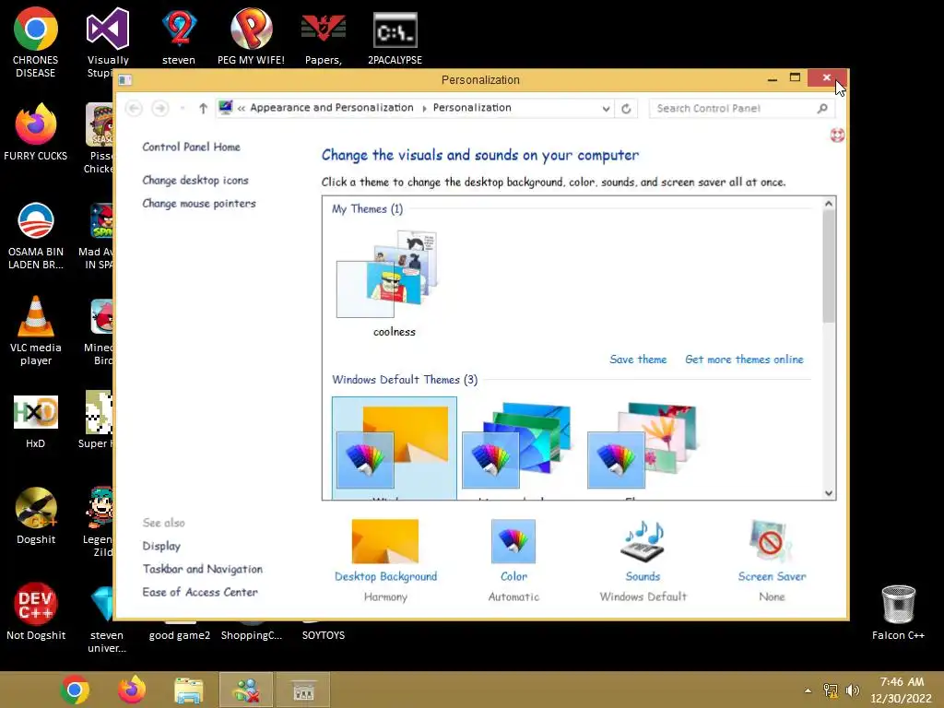The height and width of the screenshot is (708, 944).
Task: Click Get more themes online link
Action: [x=744, y=360]
